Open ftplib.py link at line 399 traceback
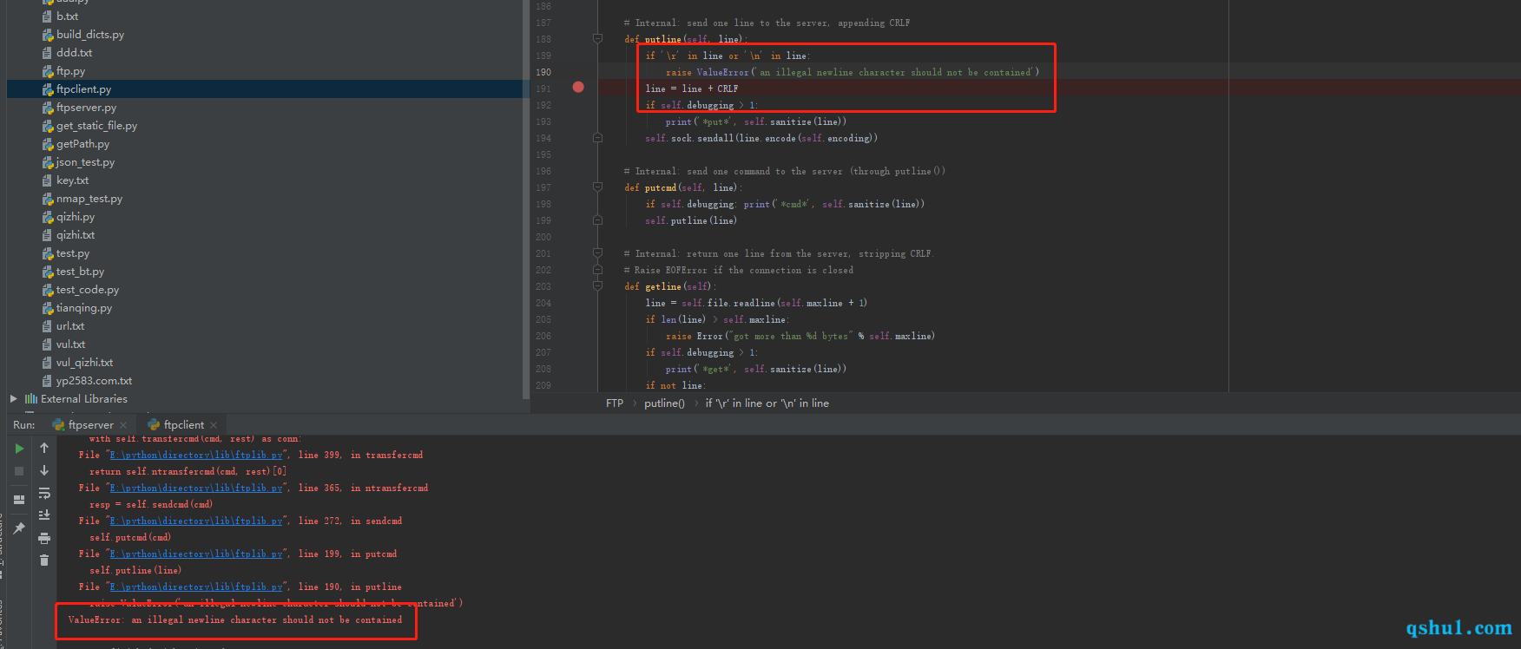The image size is (1521, 649). (196, 455)
